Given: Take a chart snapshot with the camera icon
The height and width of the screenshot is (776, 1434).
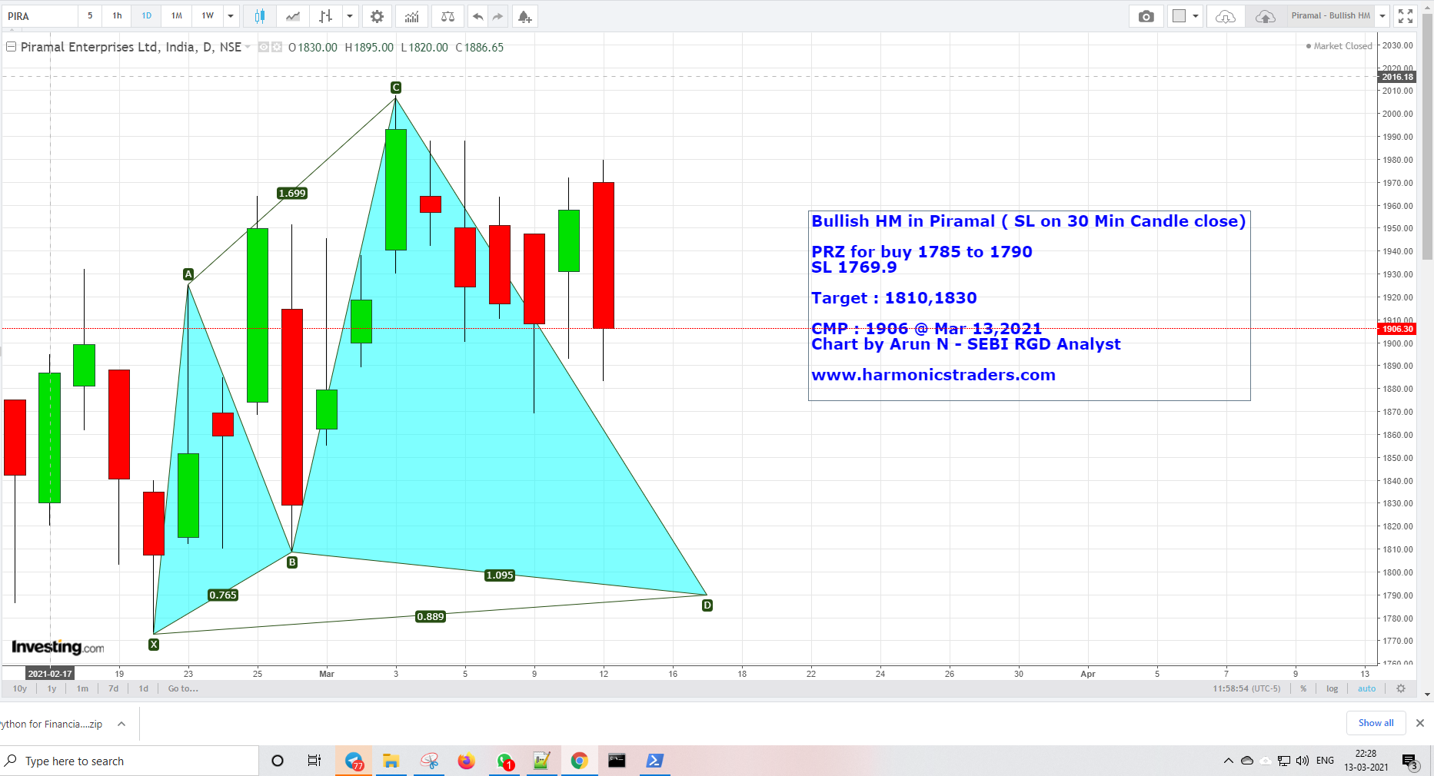Looking at the screenshot, I should [1146, 16].
